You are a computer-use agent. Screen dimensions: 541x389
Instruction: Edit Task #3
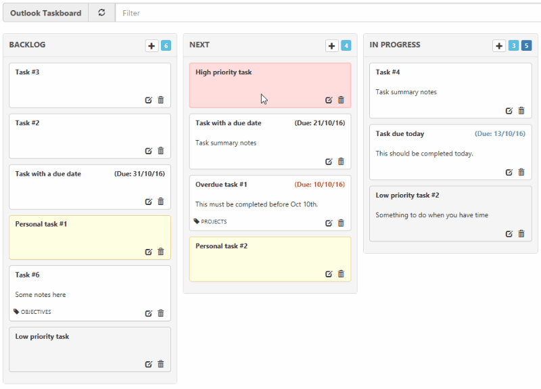tap(148, 100)
